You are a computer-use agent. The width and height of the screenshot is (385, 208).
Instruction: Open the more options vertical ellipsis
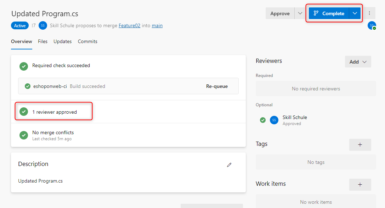pos(369,13)
